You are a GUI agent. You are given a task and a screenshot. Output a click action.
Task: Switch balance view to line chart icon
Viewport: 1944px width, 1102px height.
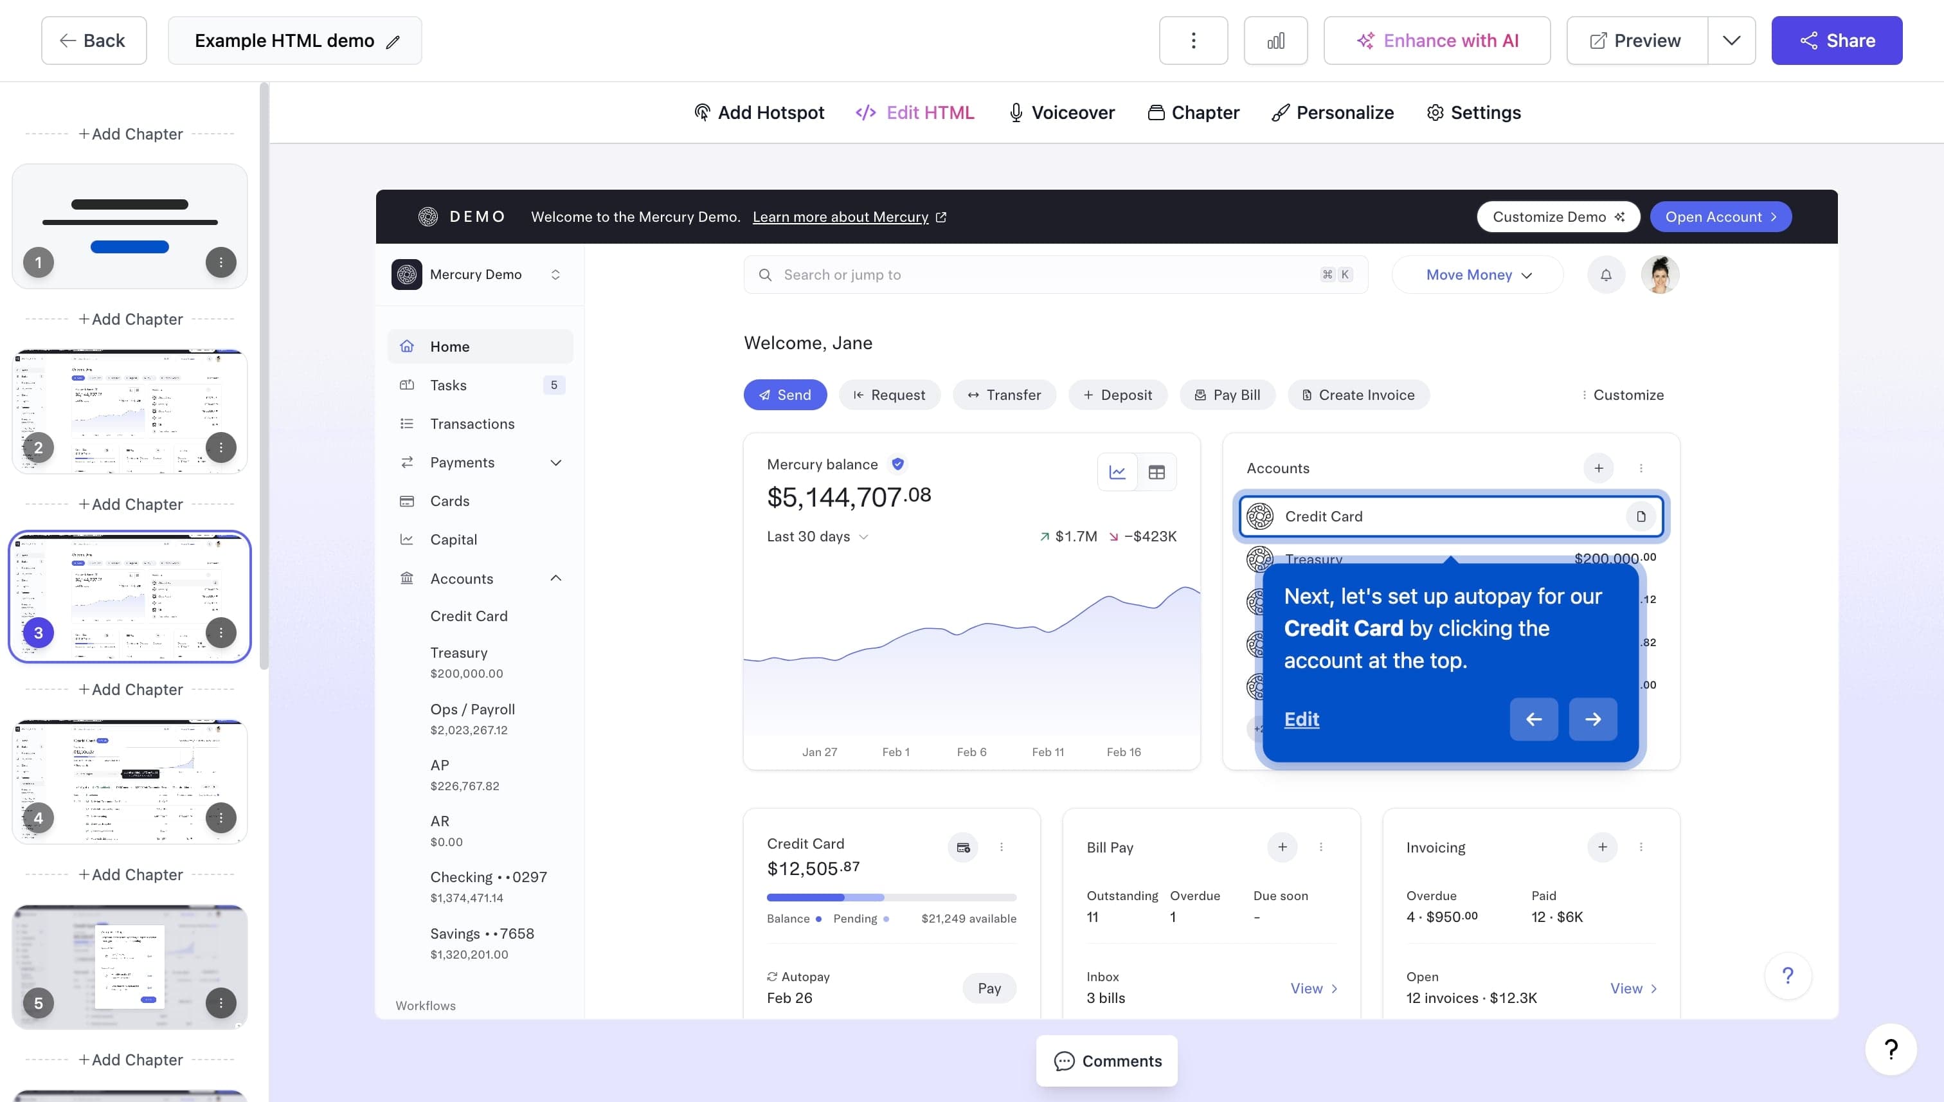1118,473
